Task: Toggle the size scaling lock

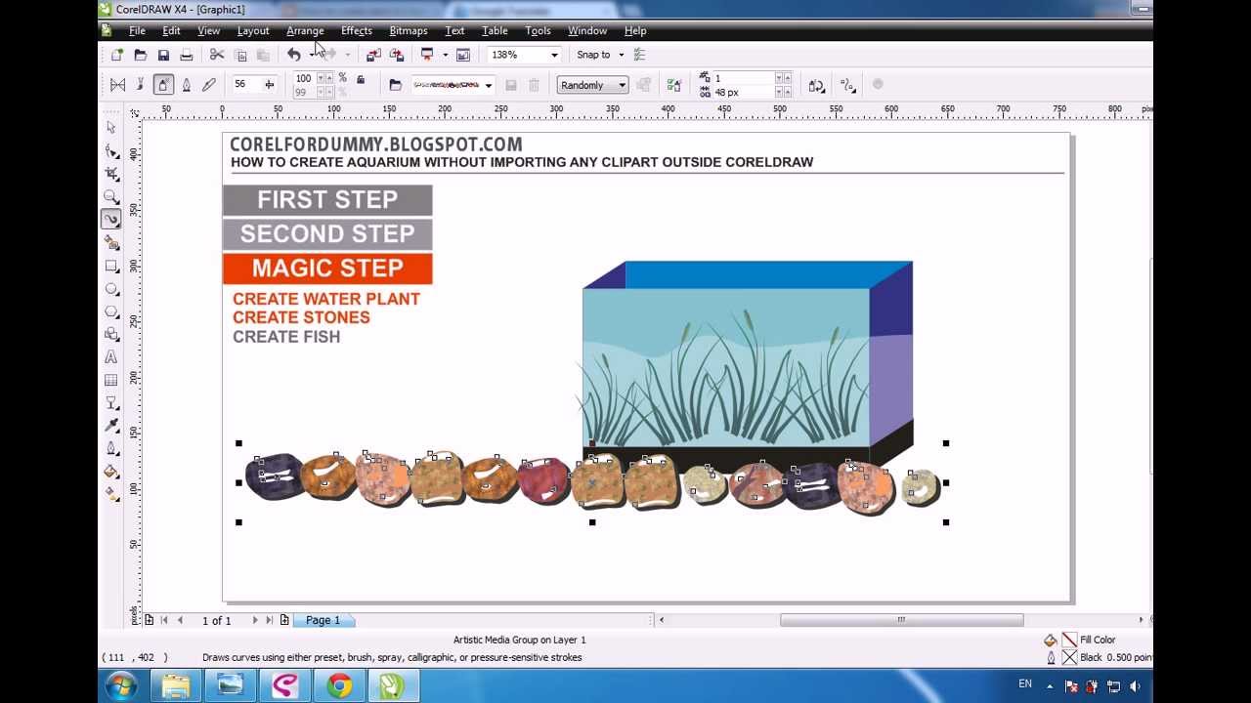Action: pos(360,79)
